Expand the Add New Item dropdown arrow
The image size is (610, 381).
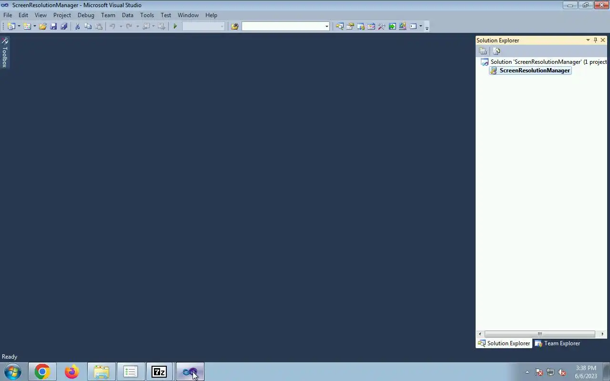tap(34, 26)
